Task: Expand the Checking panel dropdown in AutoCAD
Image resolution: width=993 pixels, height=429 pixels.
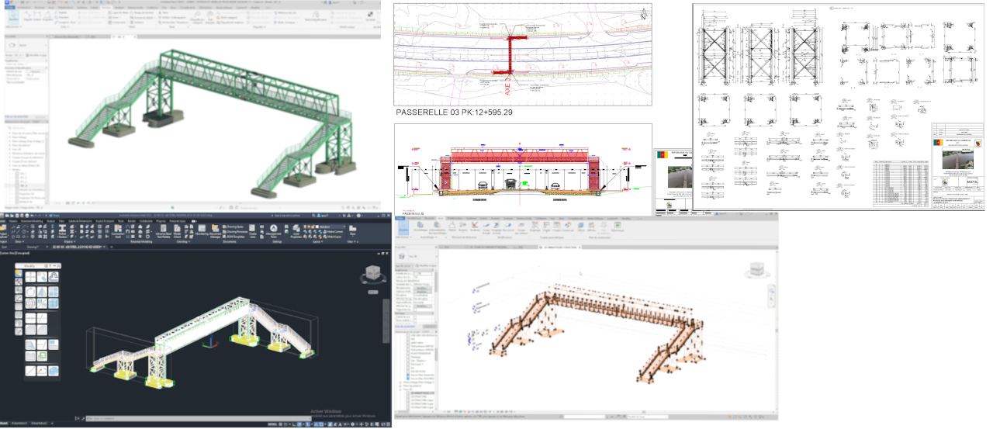Action: pyautogui.click(x=183, y=241)
